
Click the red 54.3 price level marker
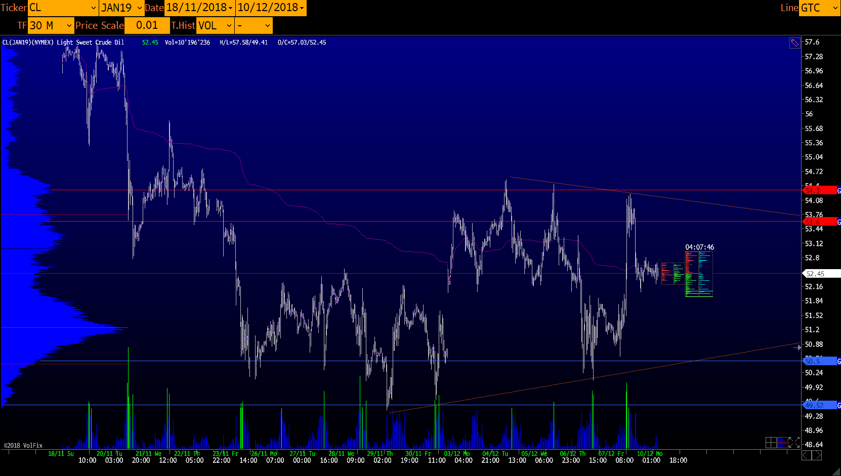[819, 190]
